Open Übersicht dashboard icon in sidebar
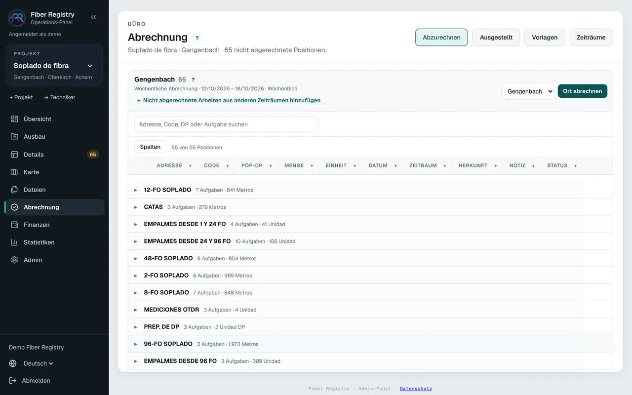 [14, 119]
